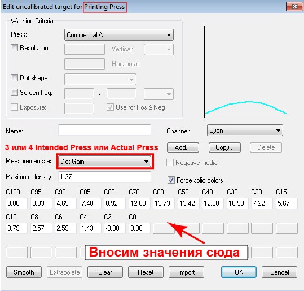Click the first Screen freq input field
Screen dimensions: 304x291
[x=79, y=94]
